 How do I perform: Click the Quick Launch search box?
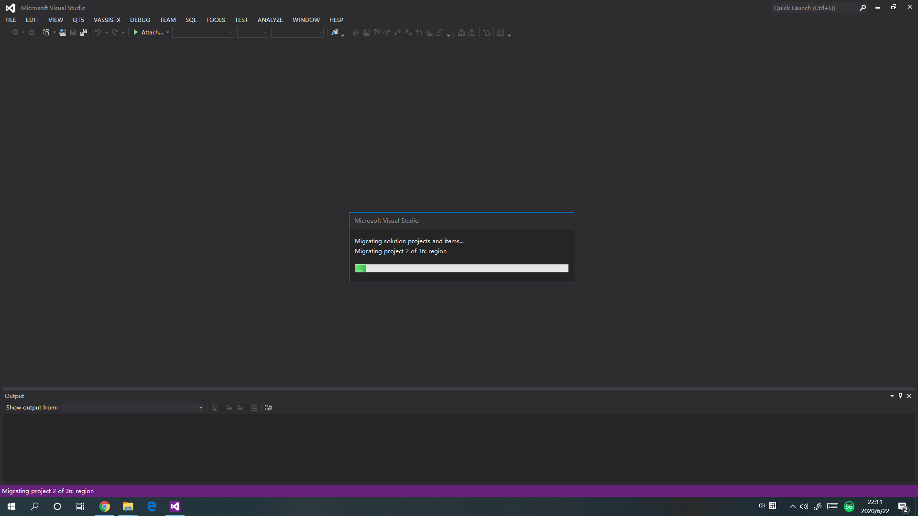click(x=813, y=8)
